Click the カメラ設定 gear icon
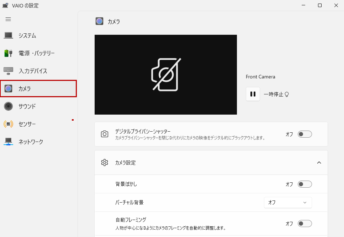 105,162
